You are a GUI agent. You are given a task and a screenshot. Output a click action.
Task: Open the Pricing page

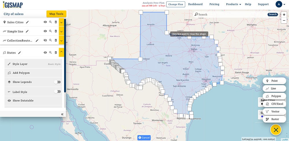point(214,4)
